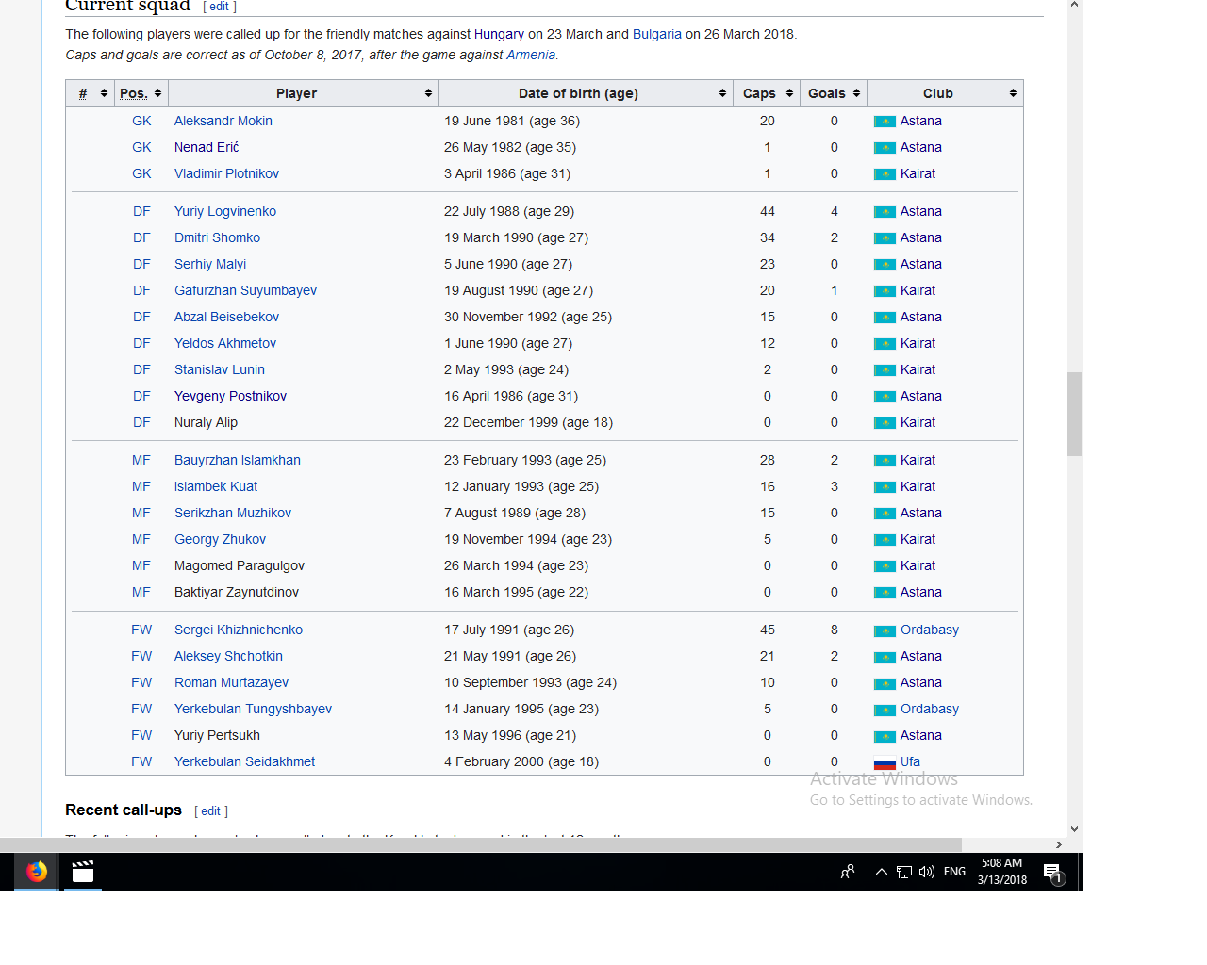1207x965 pixels.
Task: Open the Bulgaria link
Action: click(657, 34)
